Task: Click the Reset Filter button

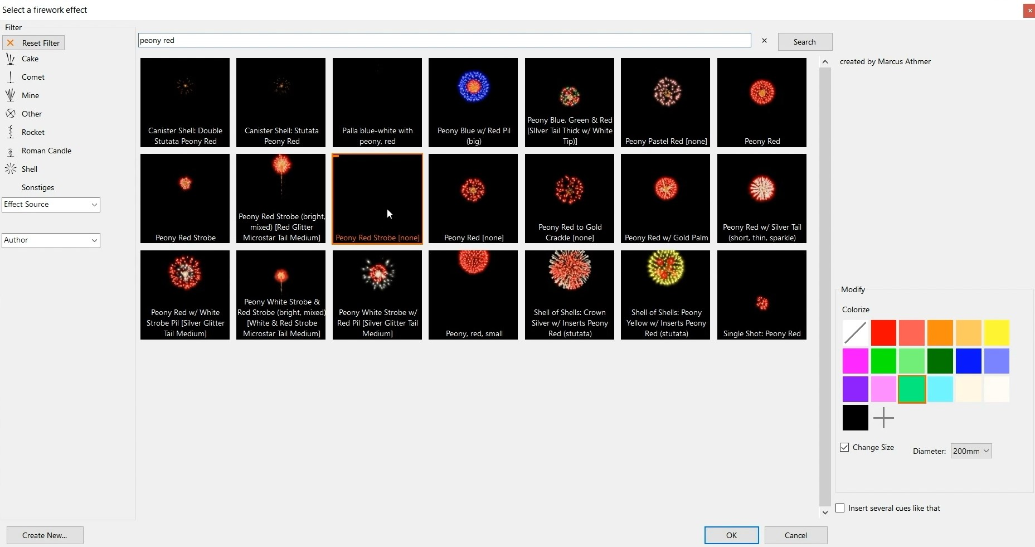Action: click(x=33, y=43)
